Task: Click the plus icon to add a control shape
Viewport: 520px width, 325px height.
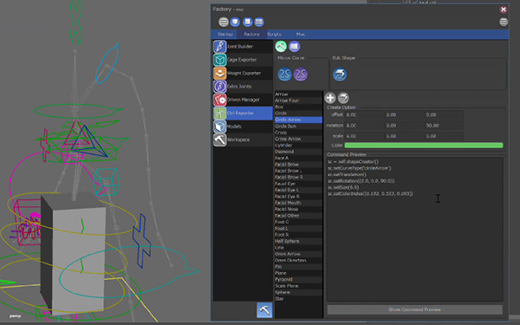Action: pyautogui.click(x=330, y=98)
